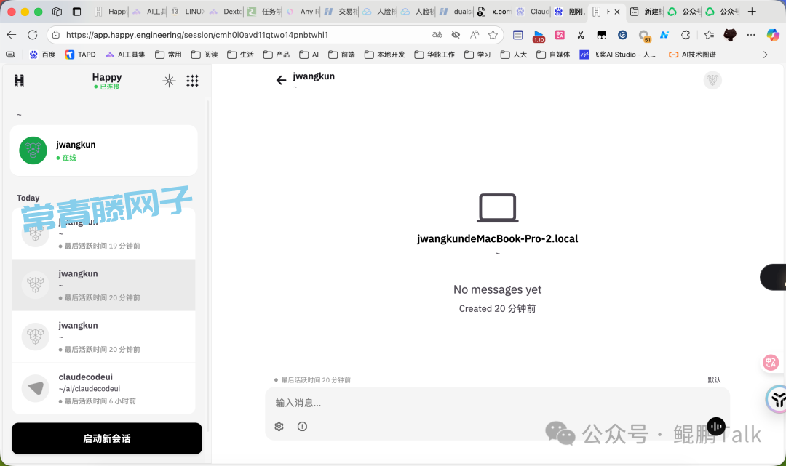Viewport: 786px width, 466px height.
Task: Bookmark the page with the star icon
Action: pyautogui.click(x=493, y=35)
